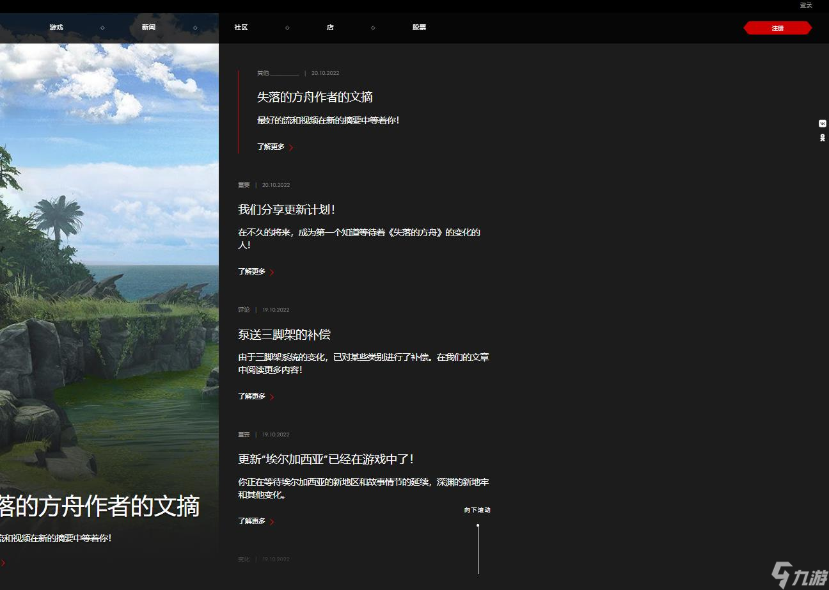Click arrow beside 了解更多 under 泵送三脚架的补偿
This screenshot has width=829, height=590.
(x=272, y=397)
